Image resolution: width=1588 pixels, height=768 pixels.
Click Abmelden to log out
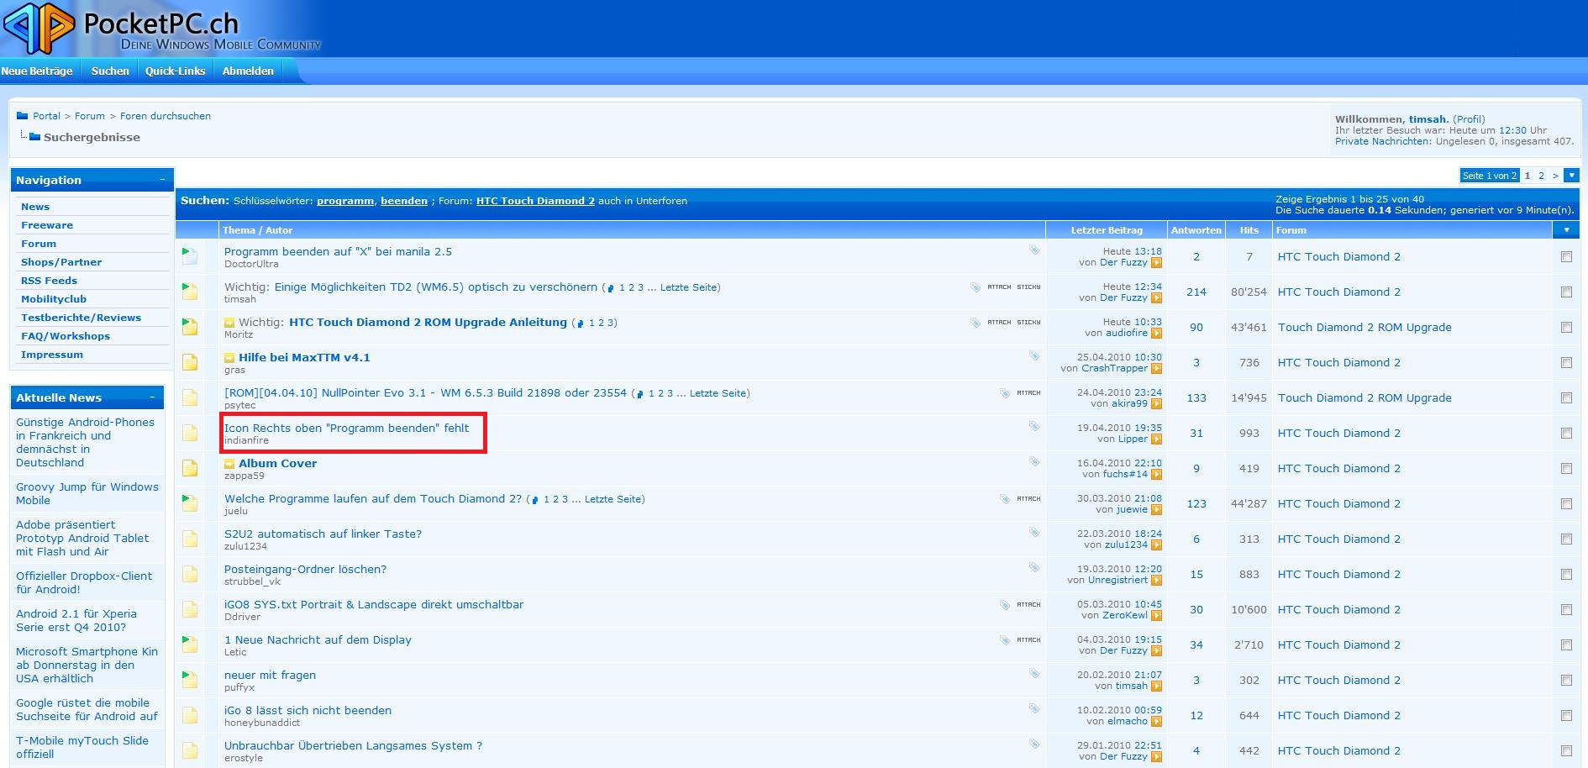pyautogui.click(x=248, y=71)
